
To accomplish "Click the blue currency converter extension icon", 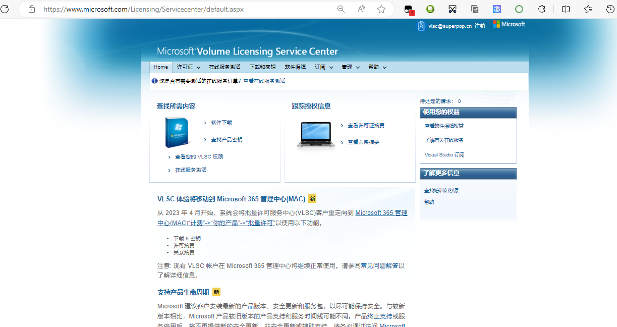I will [497, 9].
